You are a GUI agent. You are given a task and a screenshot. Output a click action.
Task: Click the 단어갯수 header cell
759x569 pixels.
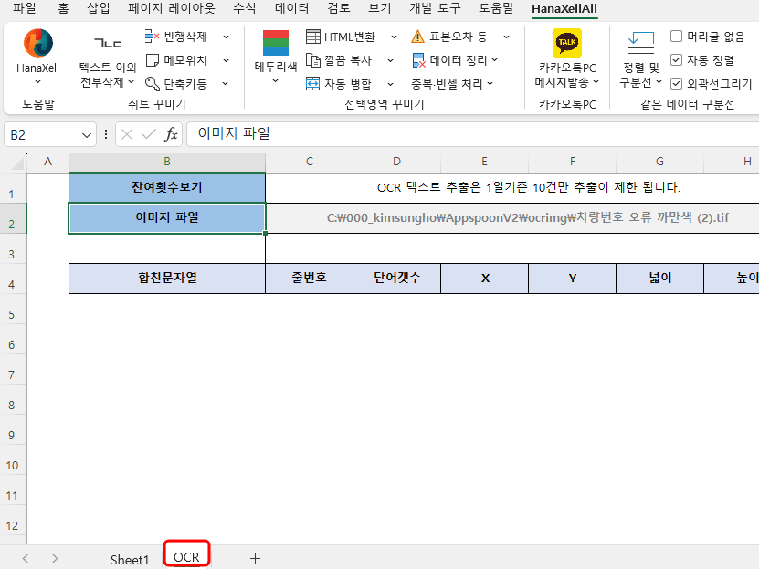coord(397,279)
